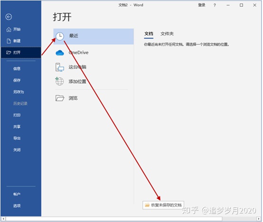
Task: Select the 浏览 label
Action: pyautogui.click(x=73, y=98)
